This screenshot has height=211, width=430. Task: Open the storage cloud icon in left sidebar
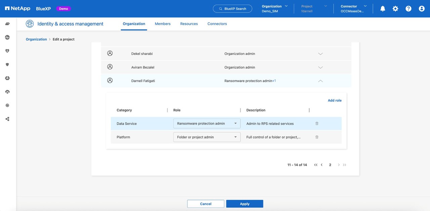[x=7, y=24]
